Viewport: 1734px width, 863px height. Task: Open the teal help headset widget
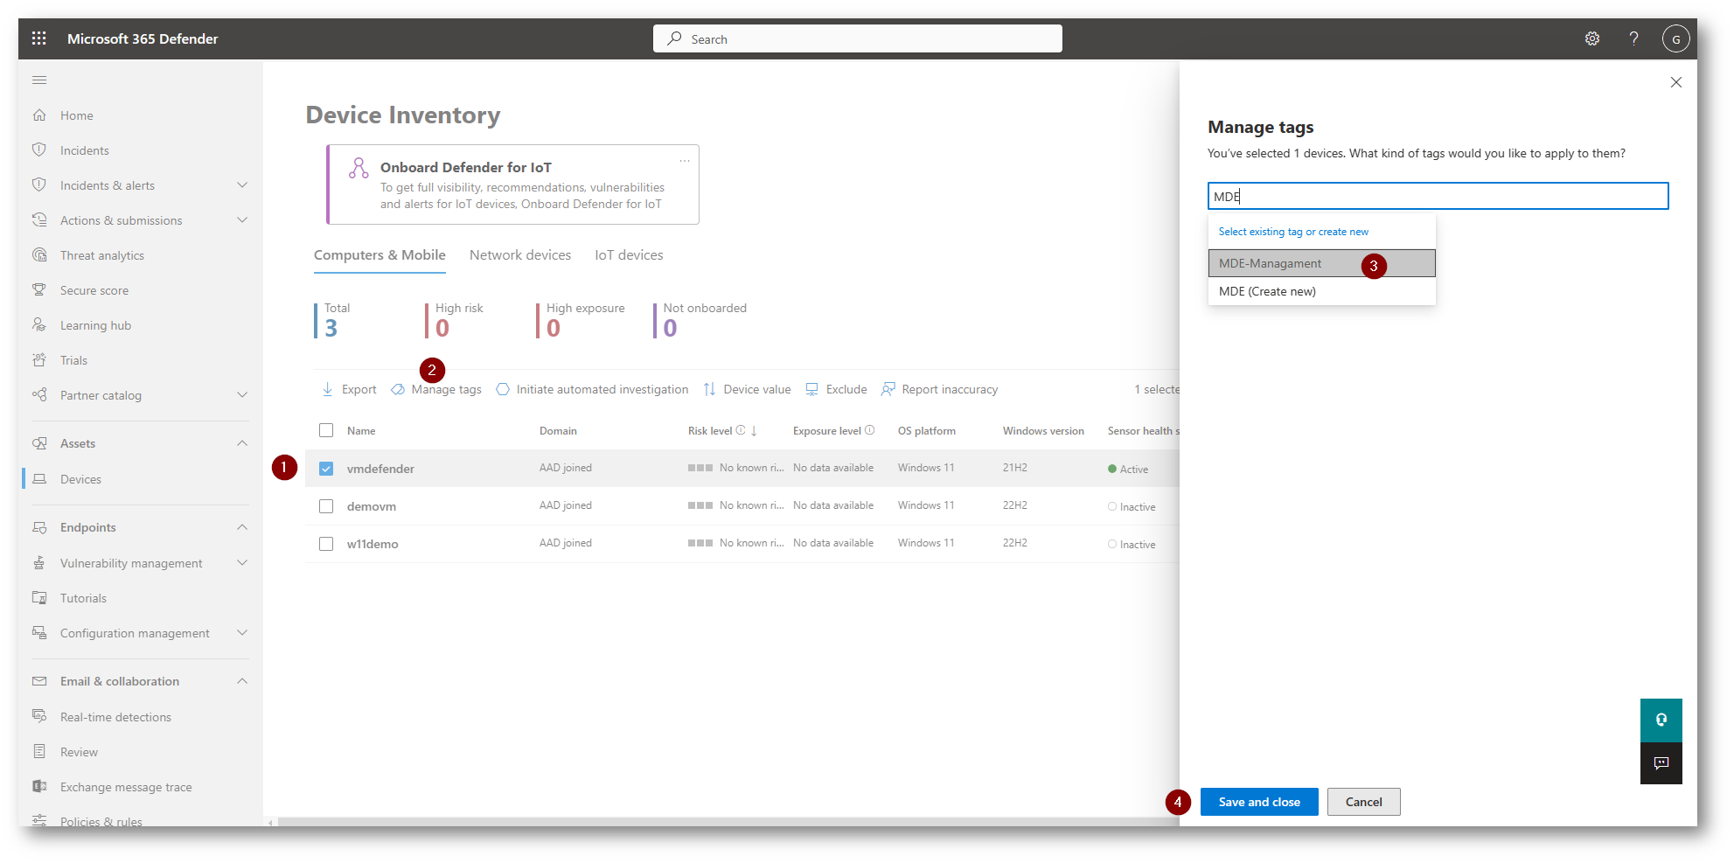click(x=1661, y=720)
